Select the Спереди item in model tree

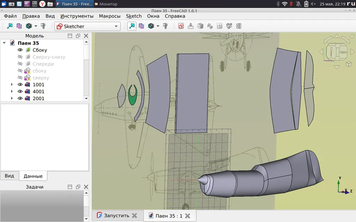click(43, 64)
